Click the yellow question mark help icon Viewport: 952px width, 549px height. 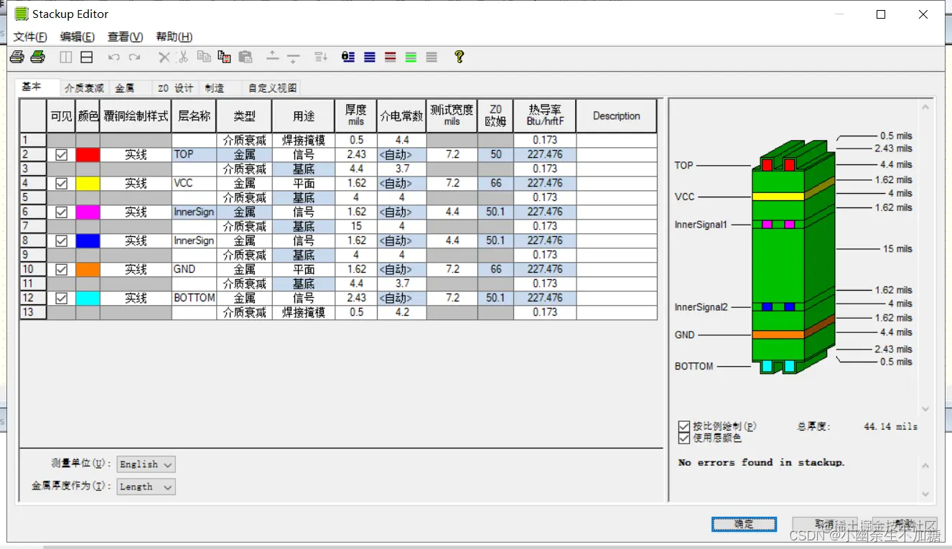tap(459, 57)
